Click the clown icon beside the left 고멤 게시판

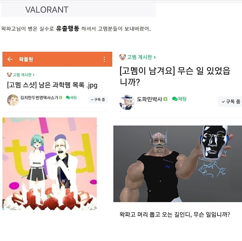pyautogui.click(x=9, y=75)
